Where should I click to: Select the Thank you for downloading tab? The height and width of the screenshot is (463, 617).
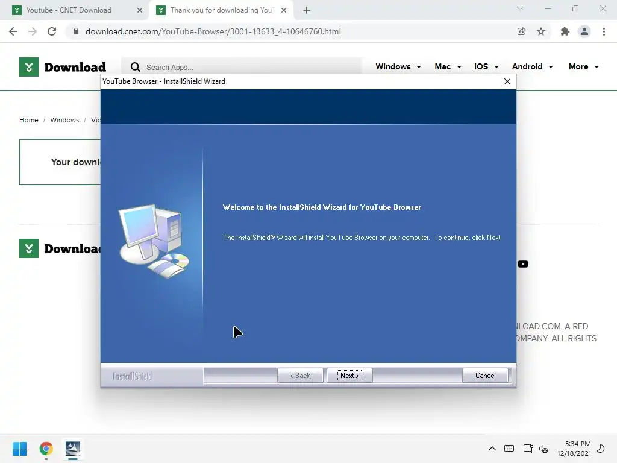222,10
